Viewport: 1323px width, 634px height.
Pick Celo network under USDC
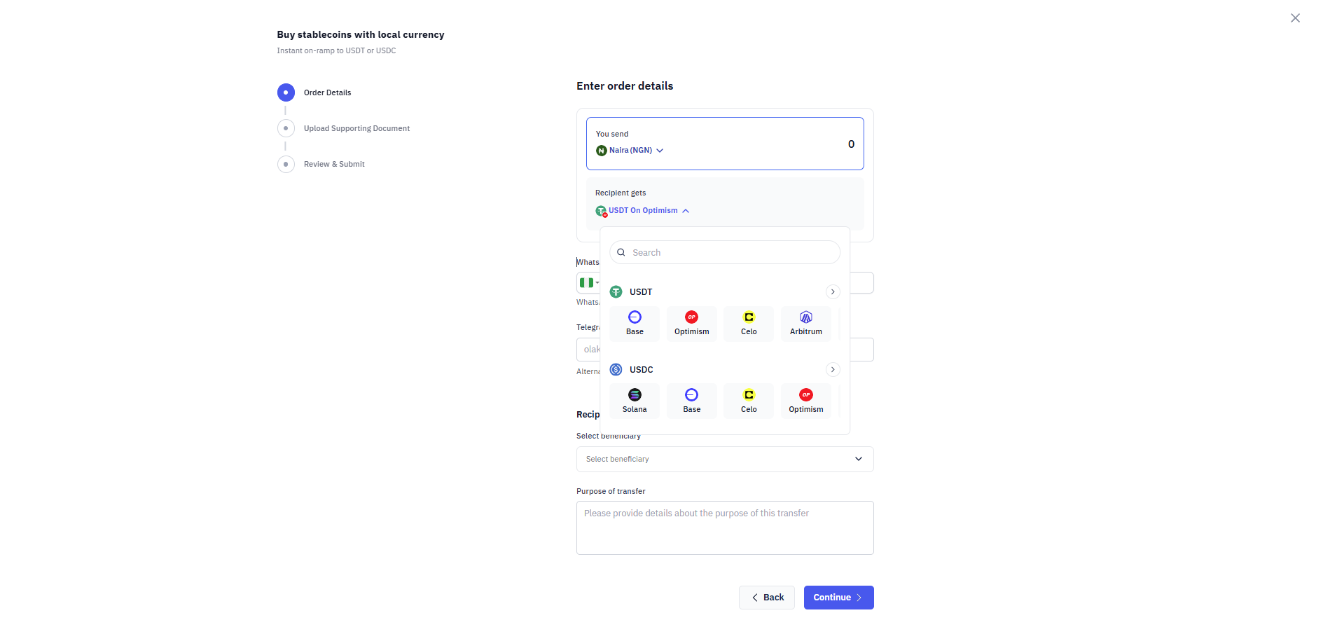click(749, 401)
